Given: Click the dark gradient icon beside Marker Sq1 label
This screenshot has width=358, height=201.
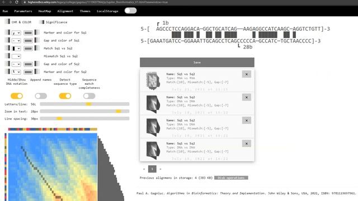Looking at the screenshot, I should point(37,32).
